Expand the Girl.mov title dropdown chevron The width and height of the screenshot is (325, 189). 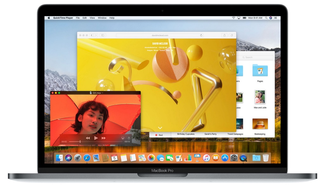click(x=103, y=93)
